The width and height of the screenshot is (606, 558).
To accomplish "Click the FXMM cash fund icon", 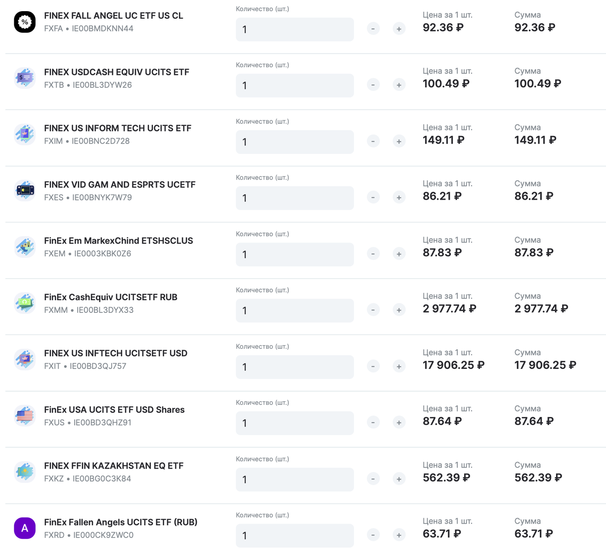I will [x=24, y=303].
